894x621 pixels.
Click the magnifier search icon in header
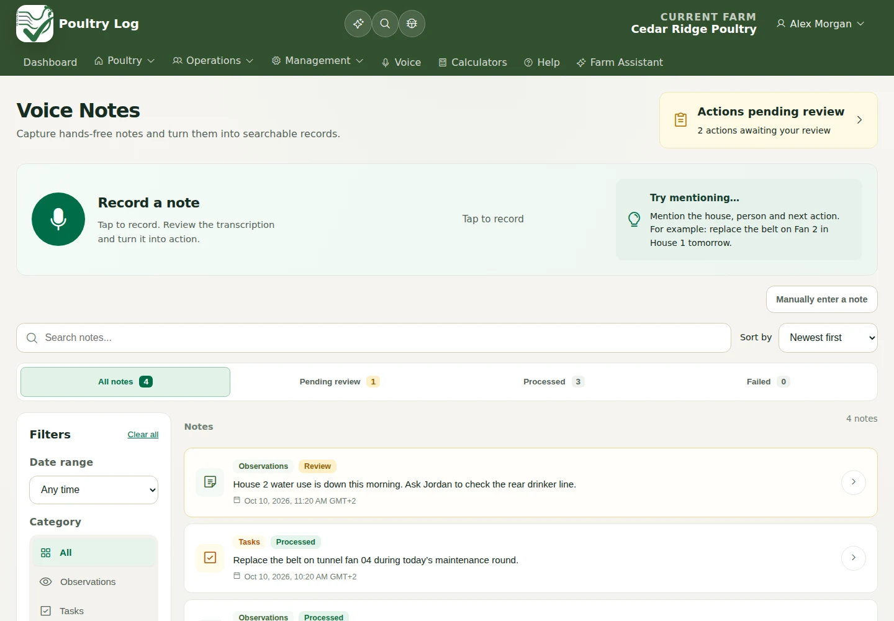(385, 24)
